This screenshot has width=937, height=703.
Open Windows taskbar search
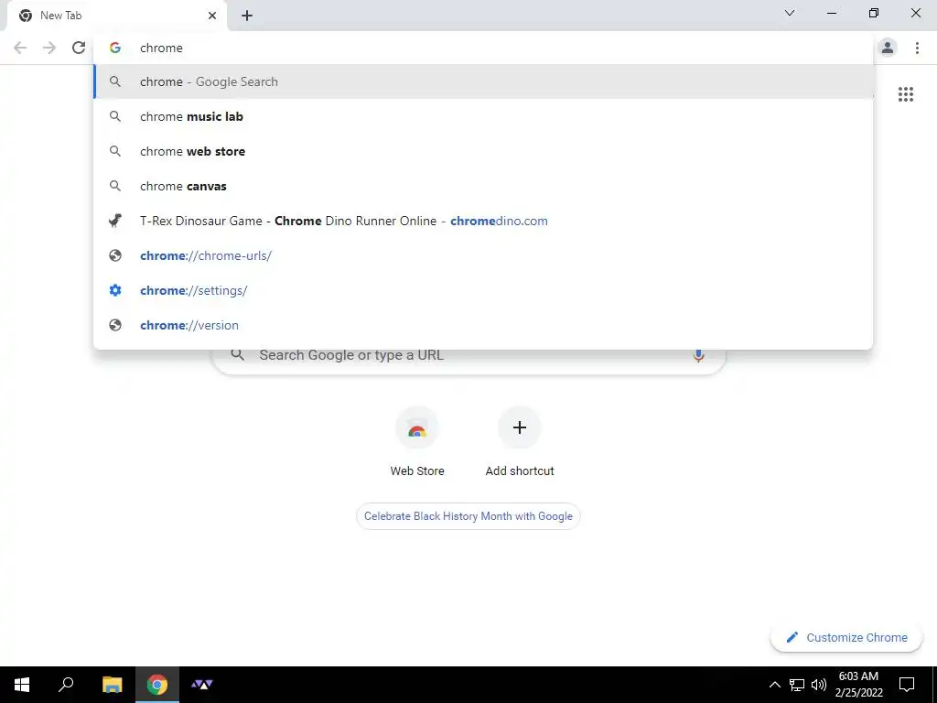pos(66,685)
